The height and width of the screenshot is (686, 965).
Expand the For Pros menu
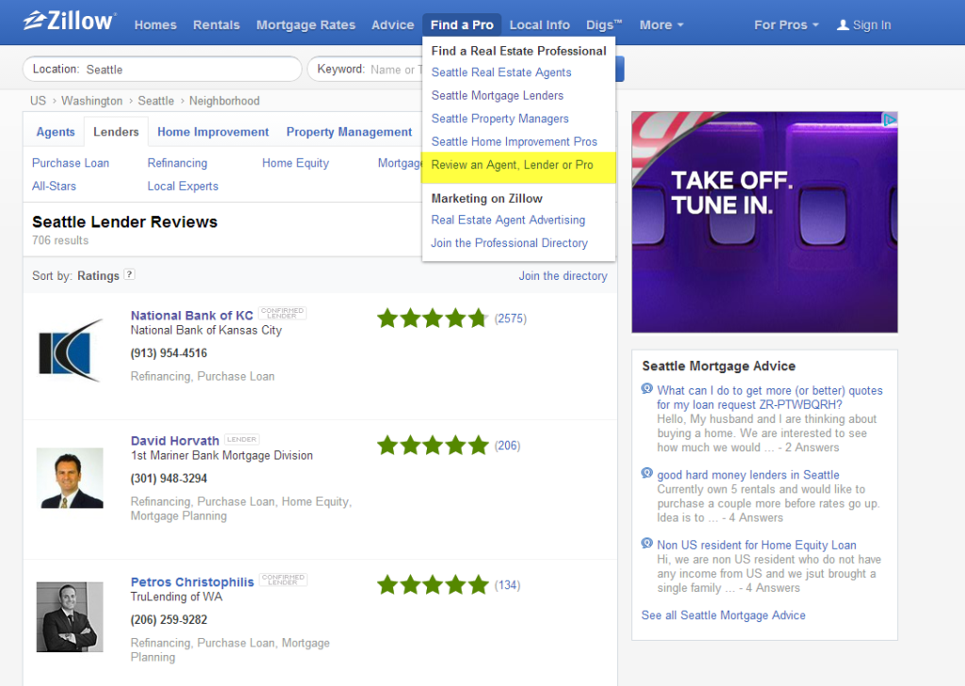coord(786,25)
